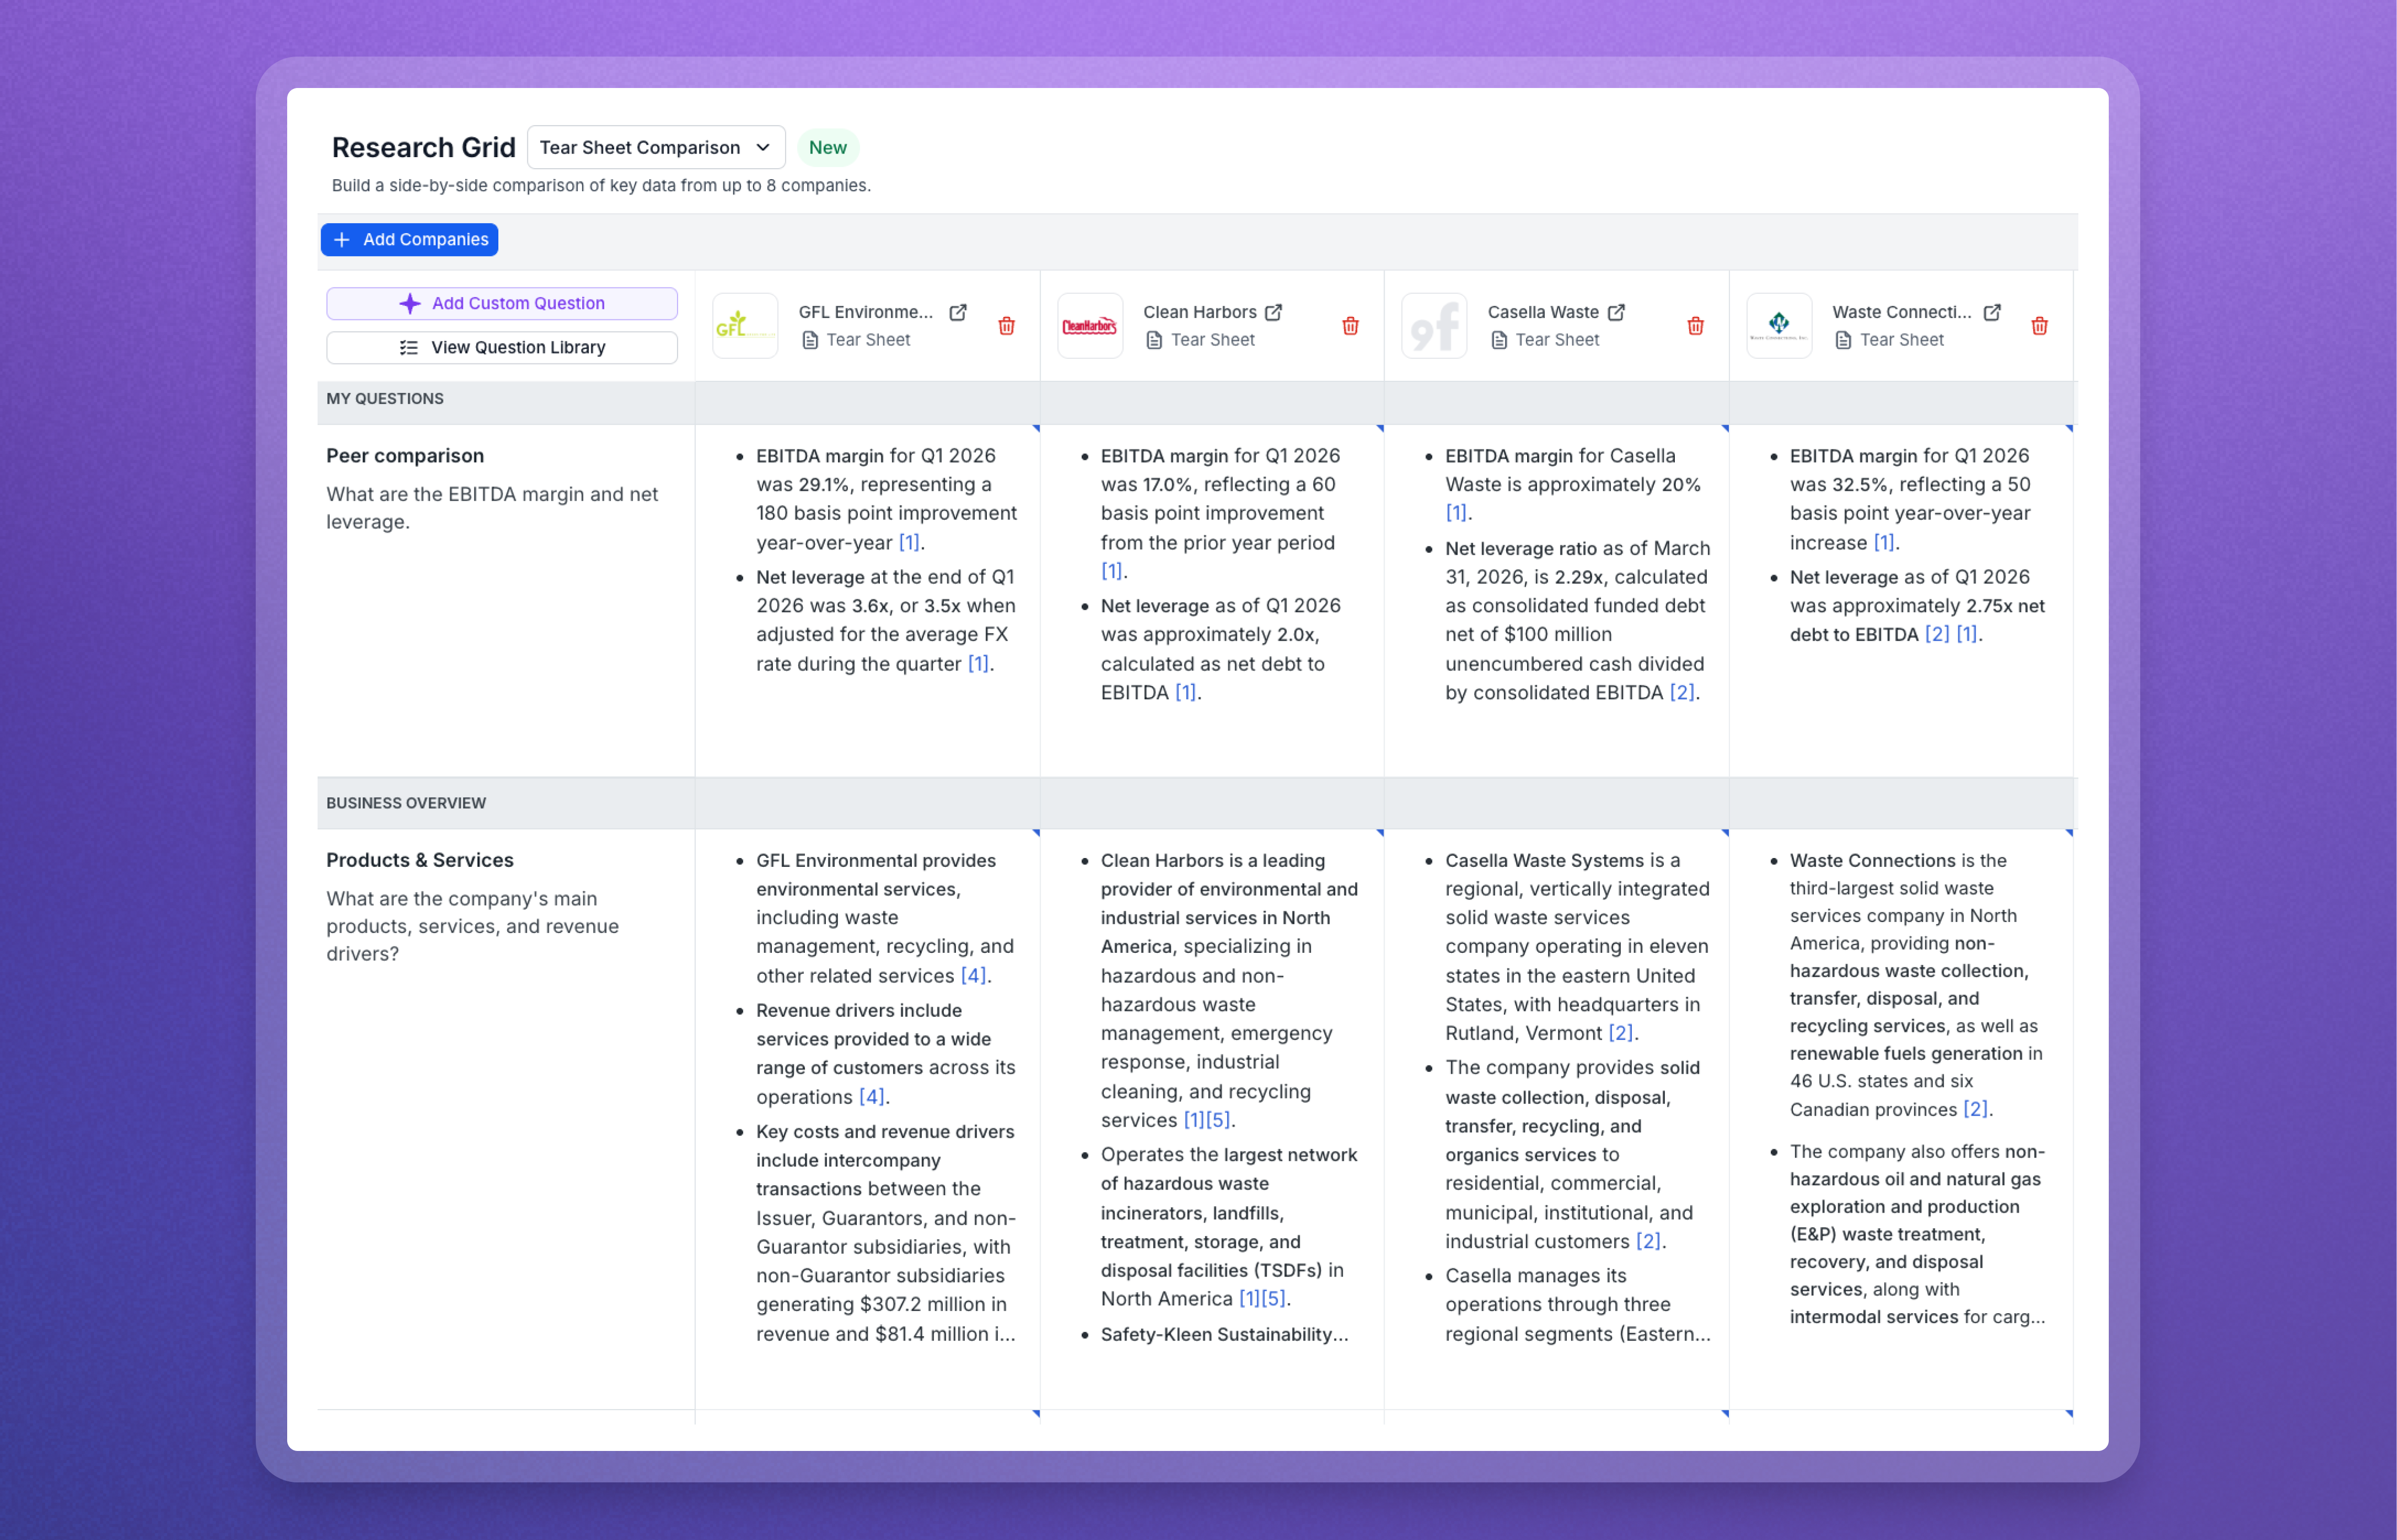The height and width of the screenshot is (1540, 2397).
Task: Open citation [1] after GFL 29.1% EBITDA margin
Action: point(909,543)
